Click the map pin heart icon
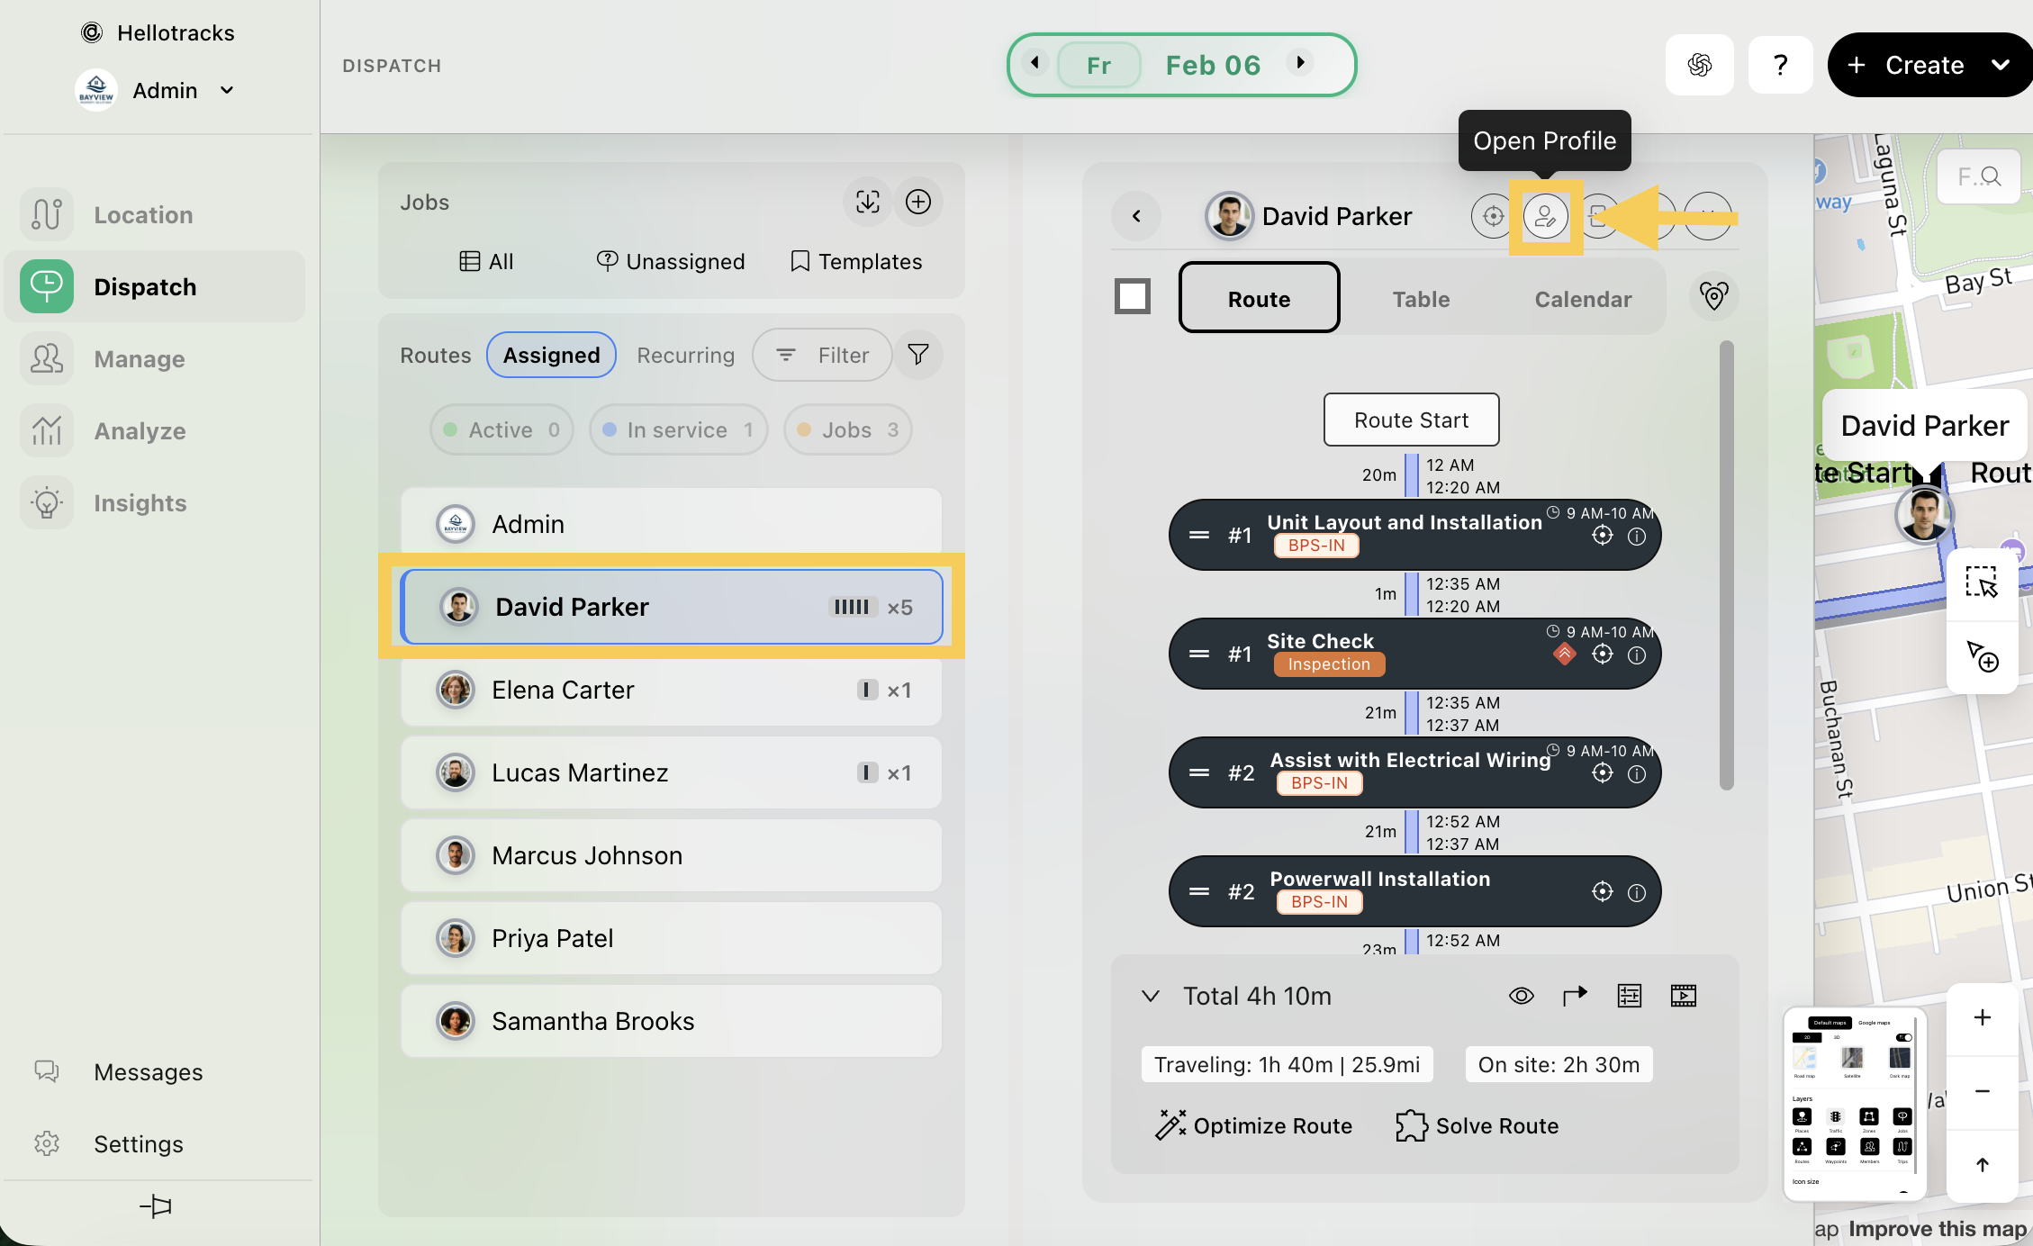This screenshot has height=1246, width=2033. [1713, 295]
